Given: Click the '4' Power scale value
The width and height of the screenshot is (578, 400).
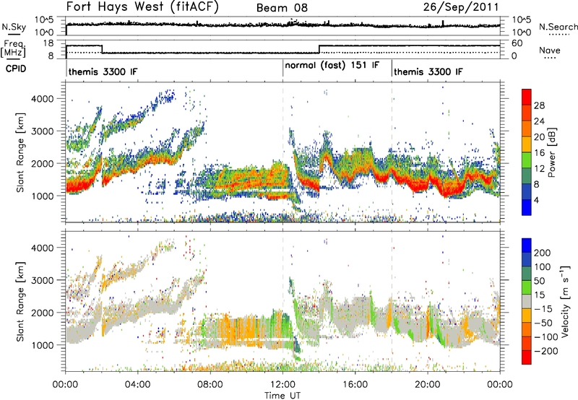Looking at the screenshot, I should point(536,200).
